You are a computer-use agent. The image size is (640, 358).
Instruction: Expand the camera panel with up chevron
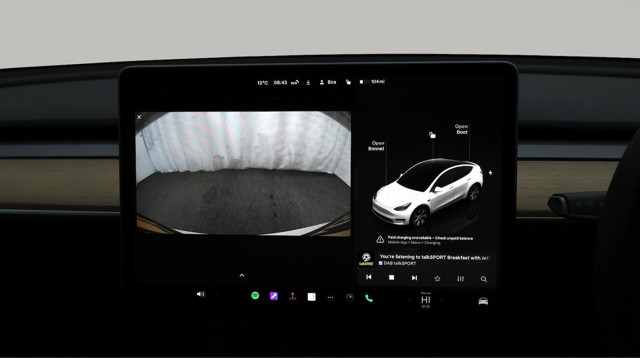point(242,275)
